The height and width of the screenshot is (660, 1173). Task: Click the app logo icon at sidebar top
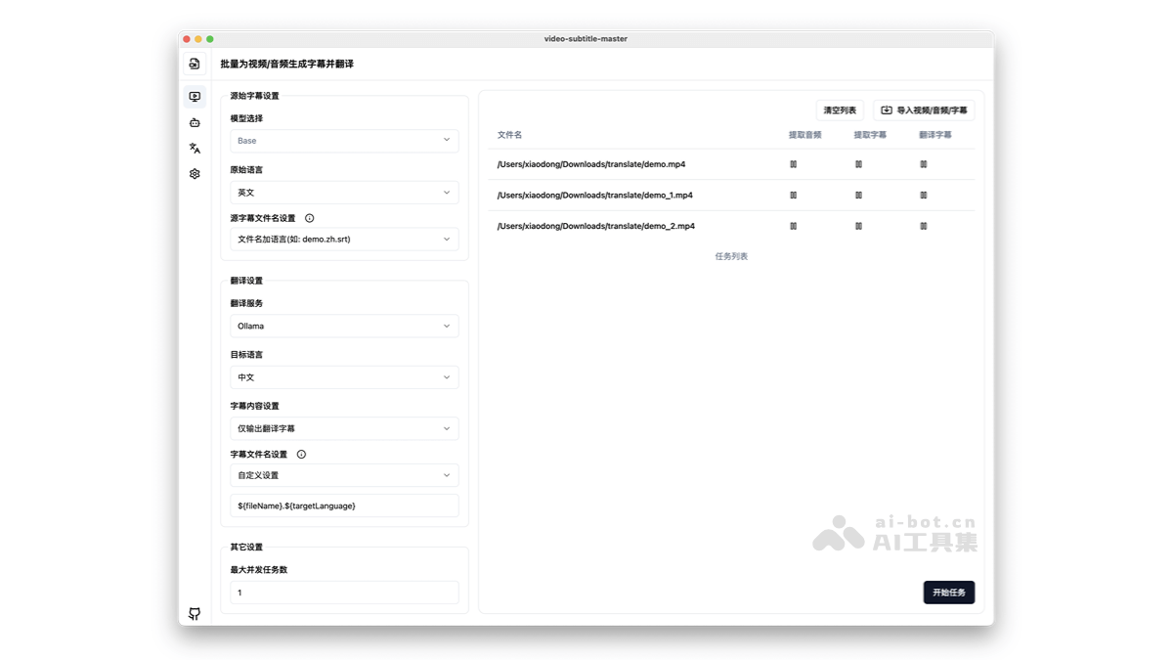[x=195, y=65]
